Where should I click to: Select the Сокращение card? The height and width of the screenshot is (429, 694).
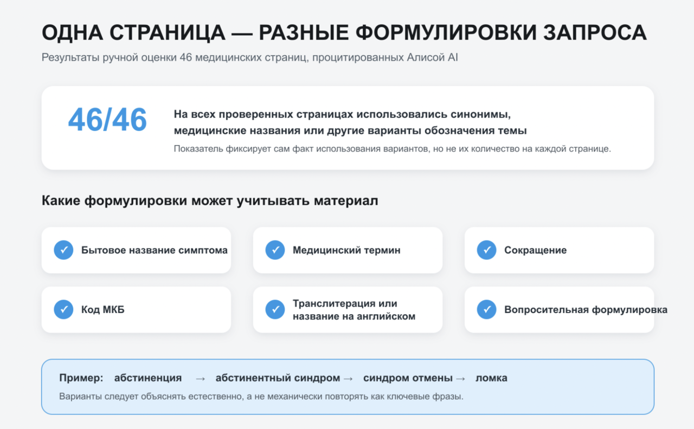[x=559, y=250]
